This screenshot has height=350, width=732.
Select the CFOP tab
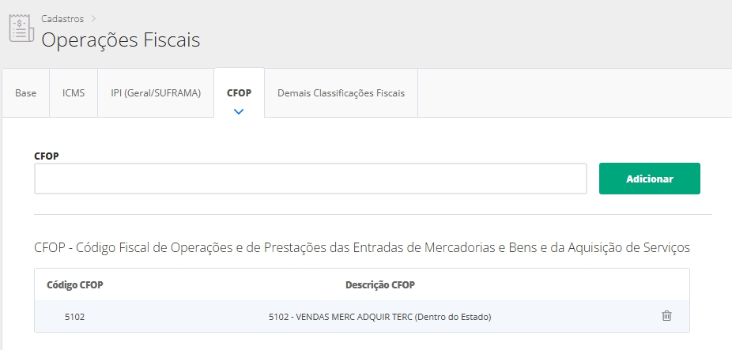click(x=239, y=92)
